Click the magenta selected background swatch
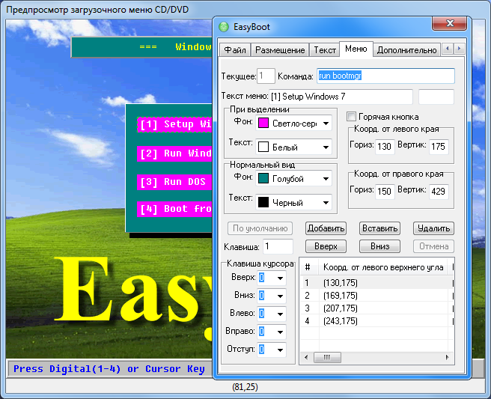 pos(263,123)
